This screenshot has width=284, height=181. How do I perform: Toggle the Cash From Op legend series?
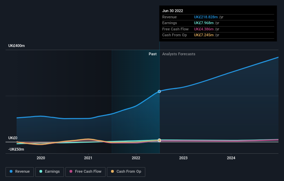tap(126, 172)
